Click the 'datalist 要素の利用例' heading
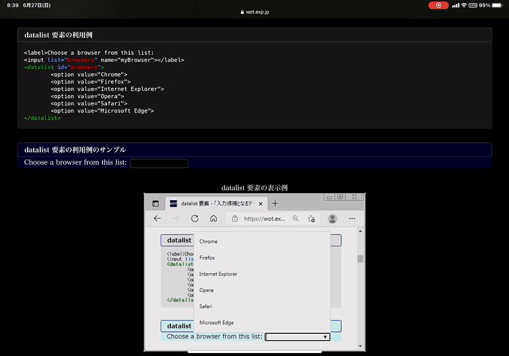The image size is (509, 356). click(x=58, y=35)
